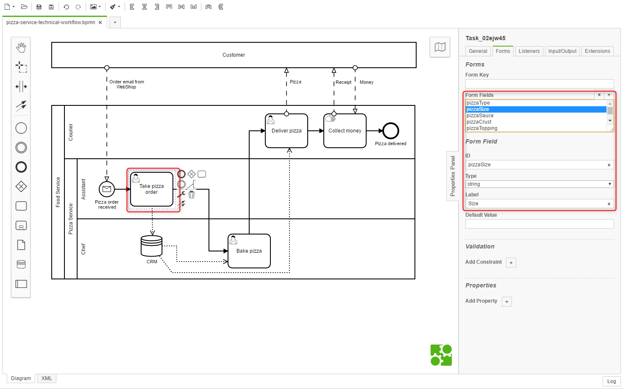Add a data store reference from palette

[x=21, y=265]
